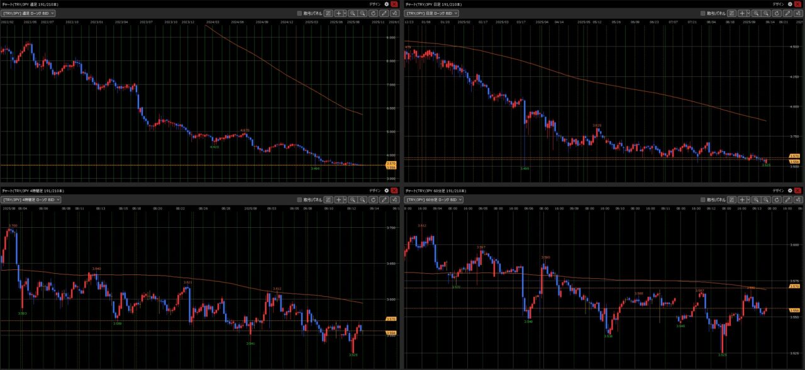Select the pencil drawing tool on 60-minute chart

pyautogui.click(x=787, y=199)
